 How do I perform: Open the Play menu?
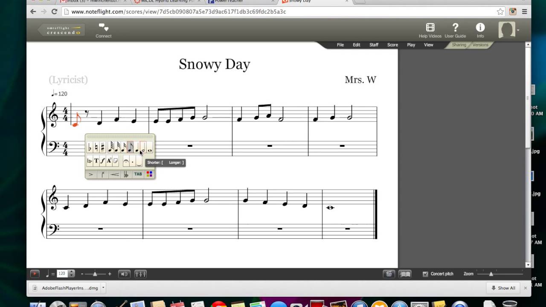click(x=411, y=45)
